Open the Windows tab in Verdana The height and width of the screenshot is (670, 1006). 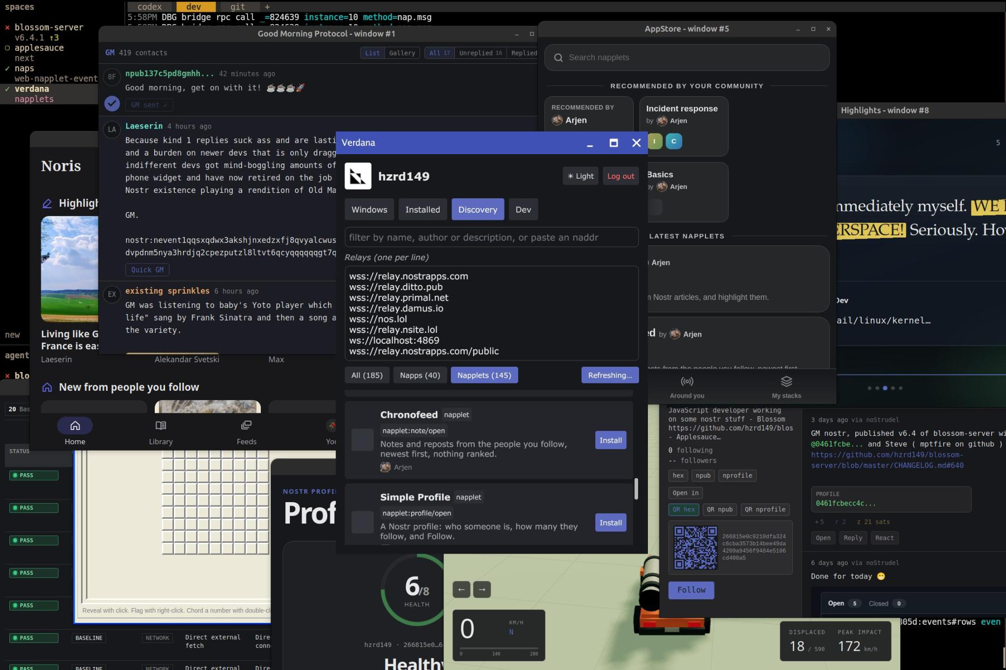[369, 210]
